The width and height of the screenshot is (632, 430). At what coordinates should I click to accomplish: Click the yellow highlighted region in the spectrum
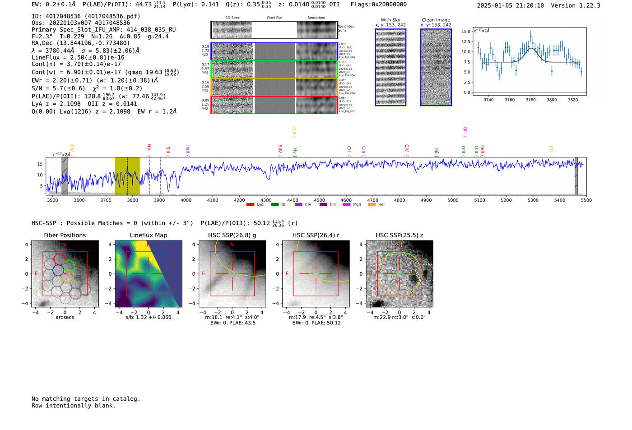coord(127,176)
